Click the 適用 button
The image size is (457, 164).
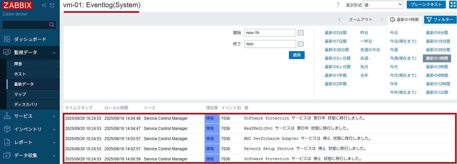point(296,55)
